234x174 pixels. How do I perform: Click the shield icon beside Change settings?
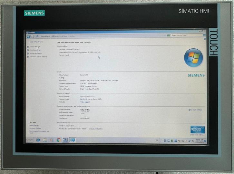coord(190,110)
